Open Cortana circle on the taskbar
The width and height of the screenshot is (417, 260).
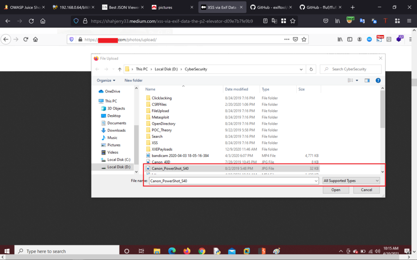[x=126, y=251]
